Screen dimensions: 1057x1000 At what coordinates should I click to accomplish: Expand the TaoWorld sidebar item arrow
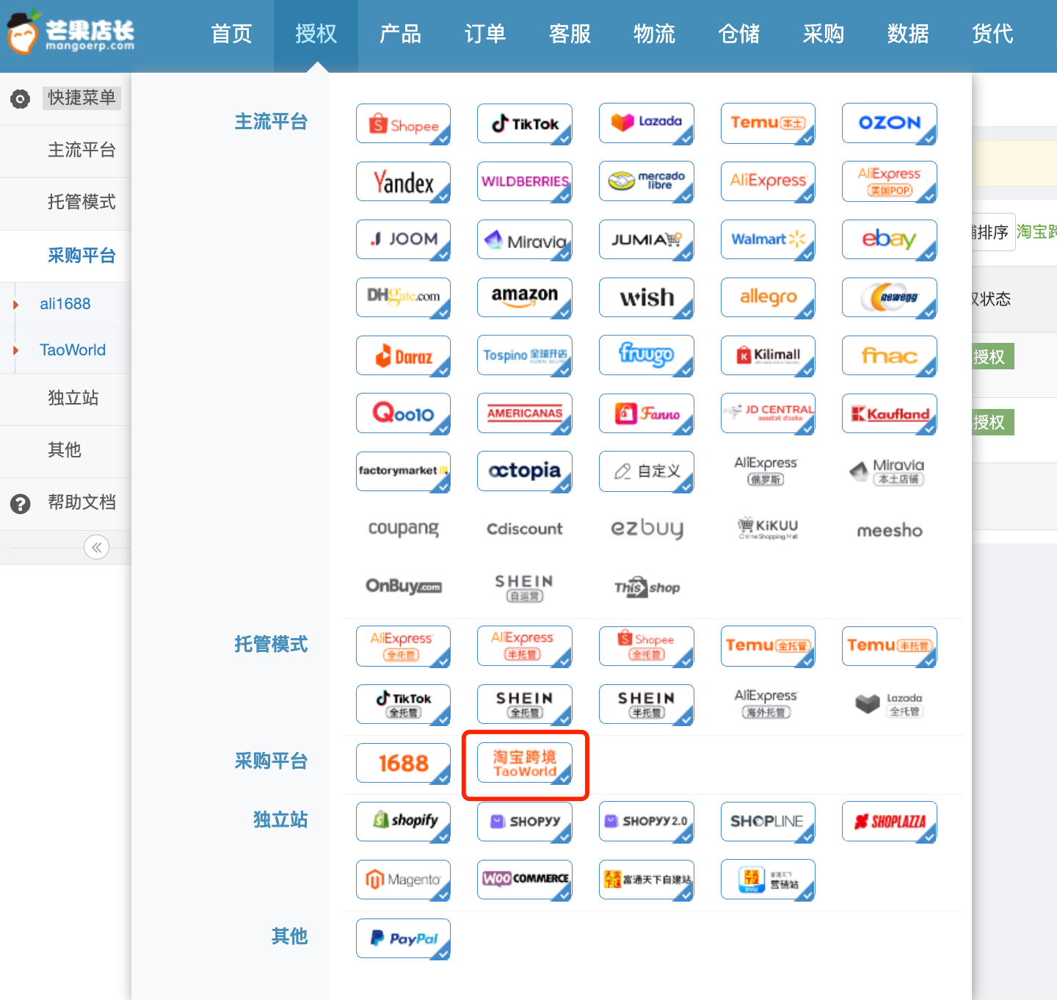[15, 350]
